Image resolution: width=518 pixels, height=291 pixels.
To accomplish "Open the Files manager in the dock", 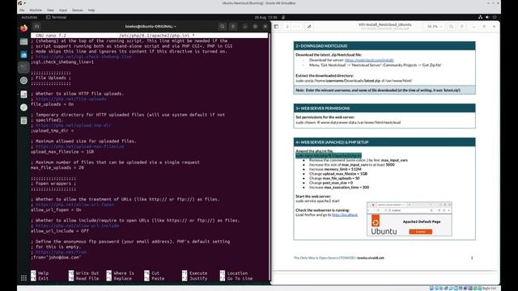I will [x=23, y=41].
